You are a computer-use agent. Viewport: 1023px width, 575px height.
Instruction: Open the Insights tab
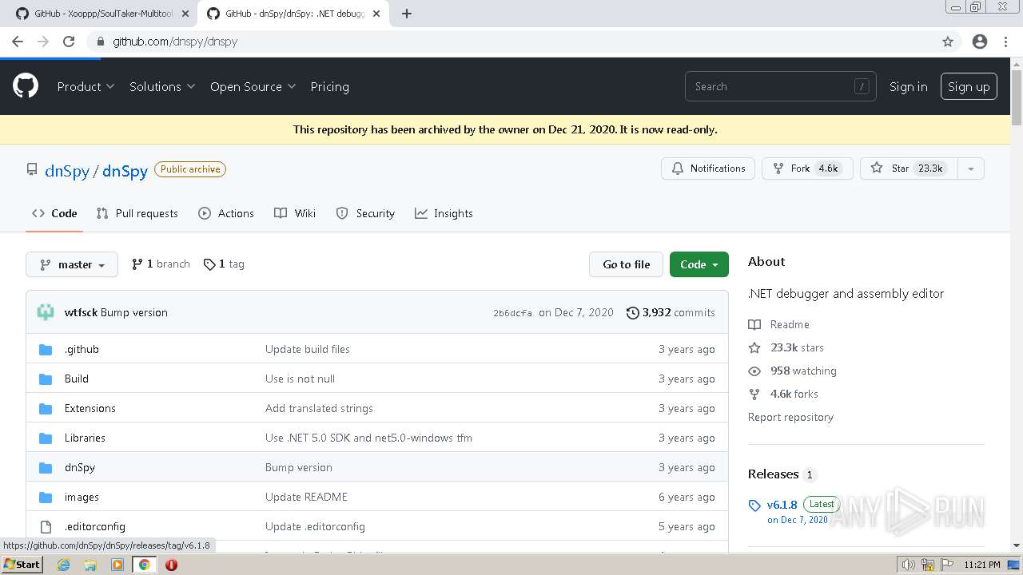pyautogui.click(x=444, y=213)
